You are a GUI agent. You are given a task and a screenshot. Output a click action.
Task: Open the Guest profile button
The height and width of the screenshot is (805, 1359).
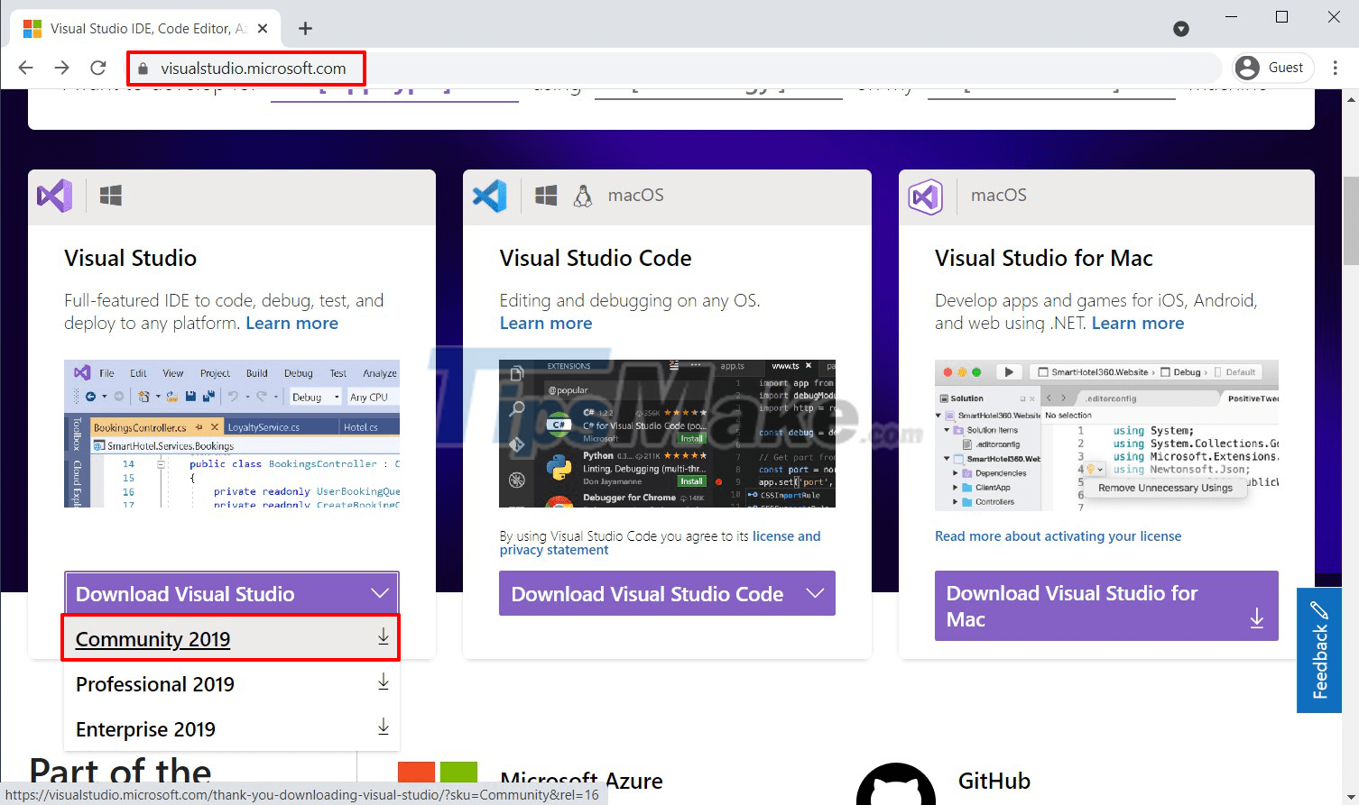[1273, 68]
